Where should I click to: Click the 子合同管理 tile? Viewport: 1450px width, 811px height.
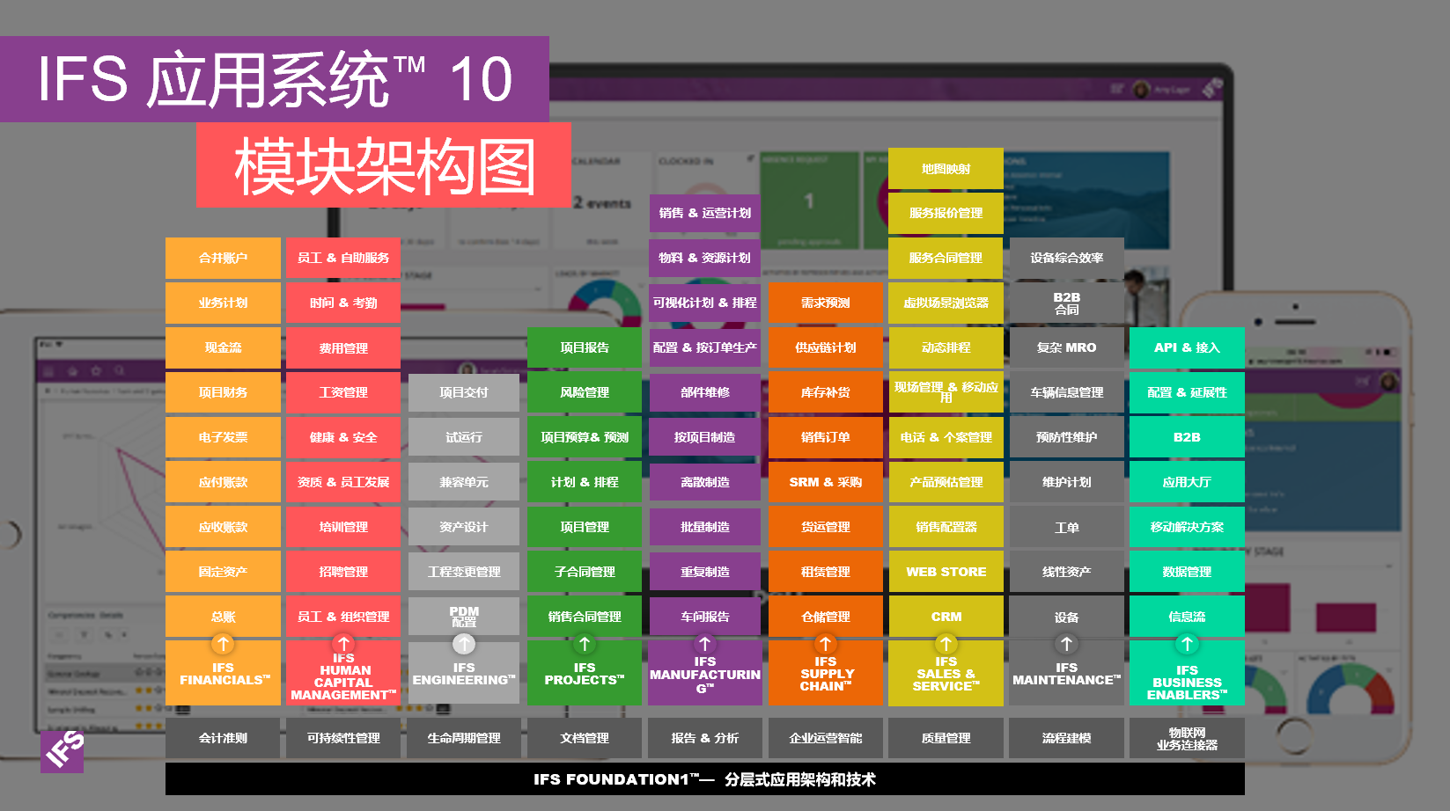point(585,572)
